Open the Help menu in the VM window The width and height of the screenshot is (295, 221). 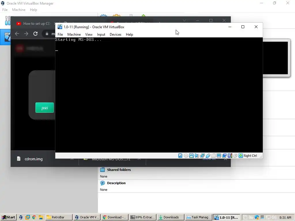pos(129,35)
